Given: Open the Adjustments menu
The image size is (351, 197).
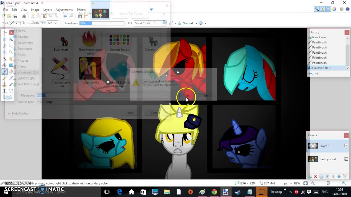Looking at the screenshot, I should tap(64, 10).
